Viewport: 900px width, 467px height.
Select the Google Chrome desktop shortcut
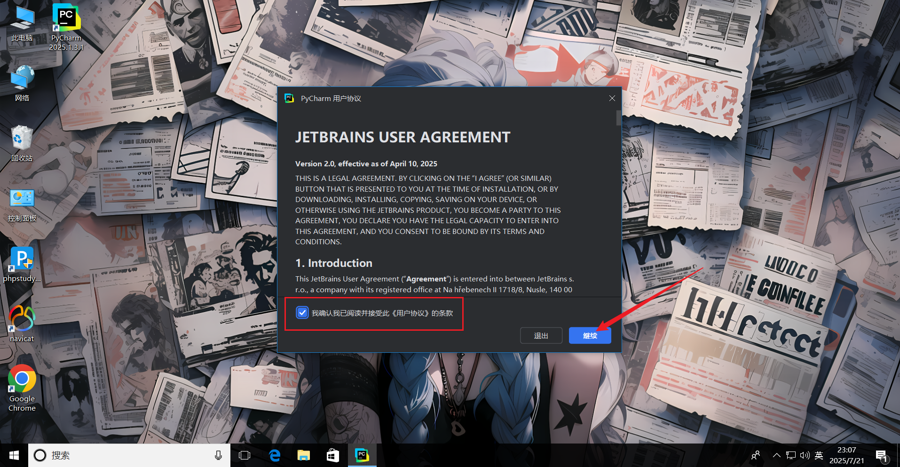click(22, 389)
